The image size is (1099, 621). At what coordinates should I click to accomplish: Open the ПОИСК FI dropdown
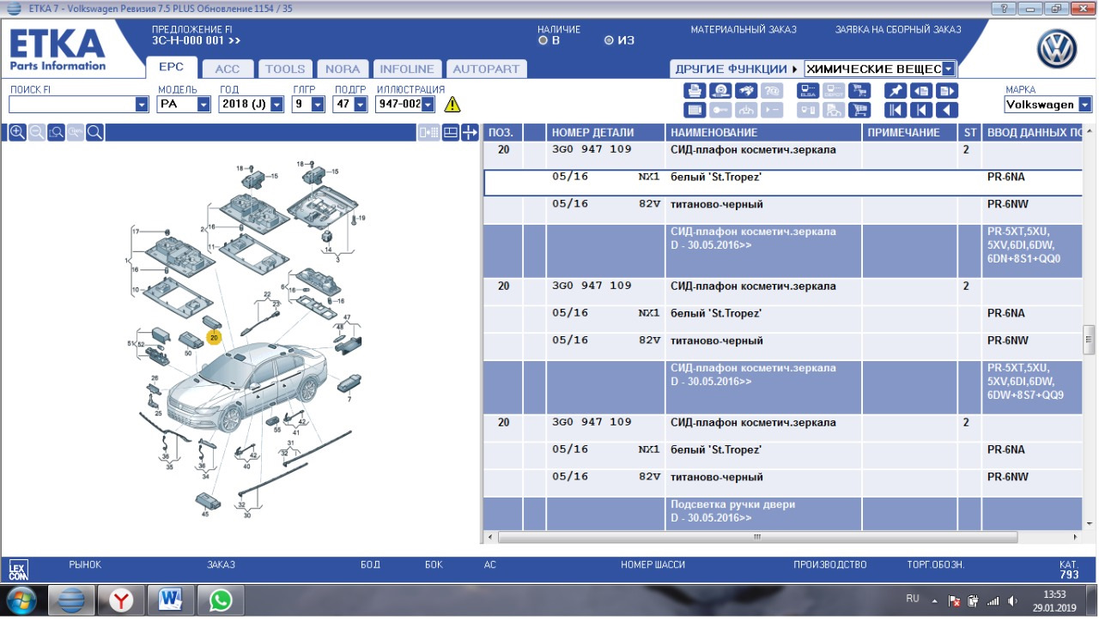point(143,105)
